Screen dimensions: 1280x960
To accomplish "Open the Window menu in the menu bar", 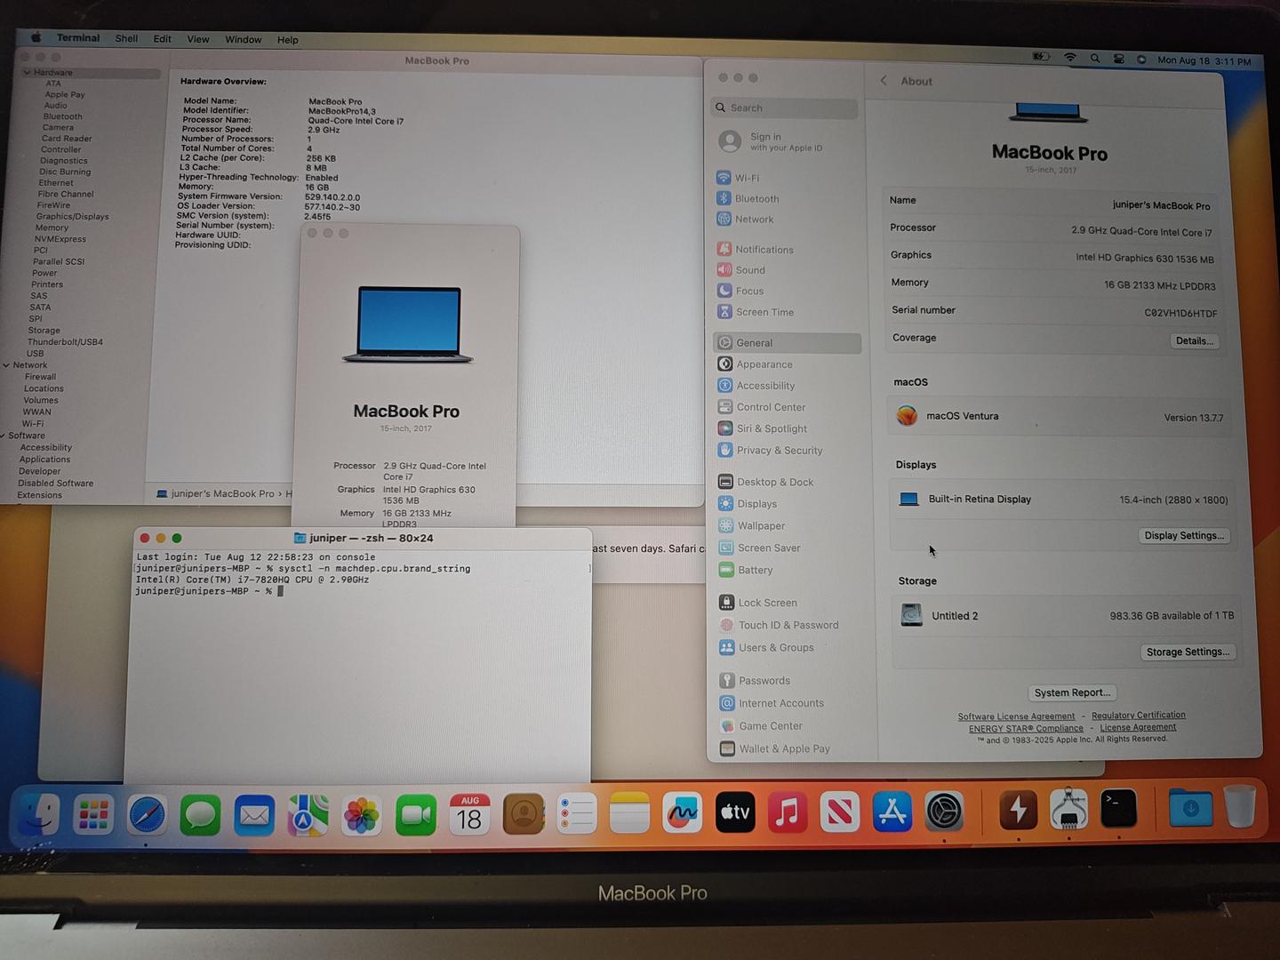I will (x=243, y=40).
